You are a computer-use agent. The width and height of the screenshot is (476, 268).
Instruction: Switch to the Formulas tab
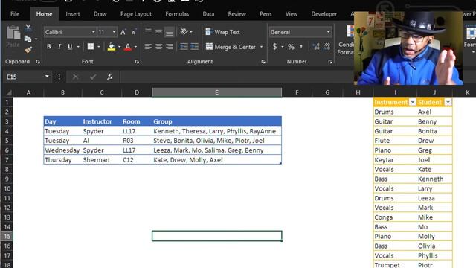[177, 14]
